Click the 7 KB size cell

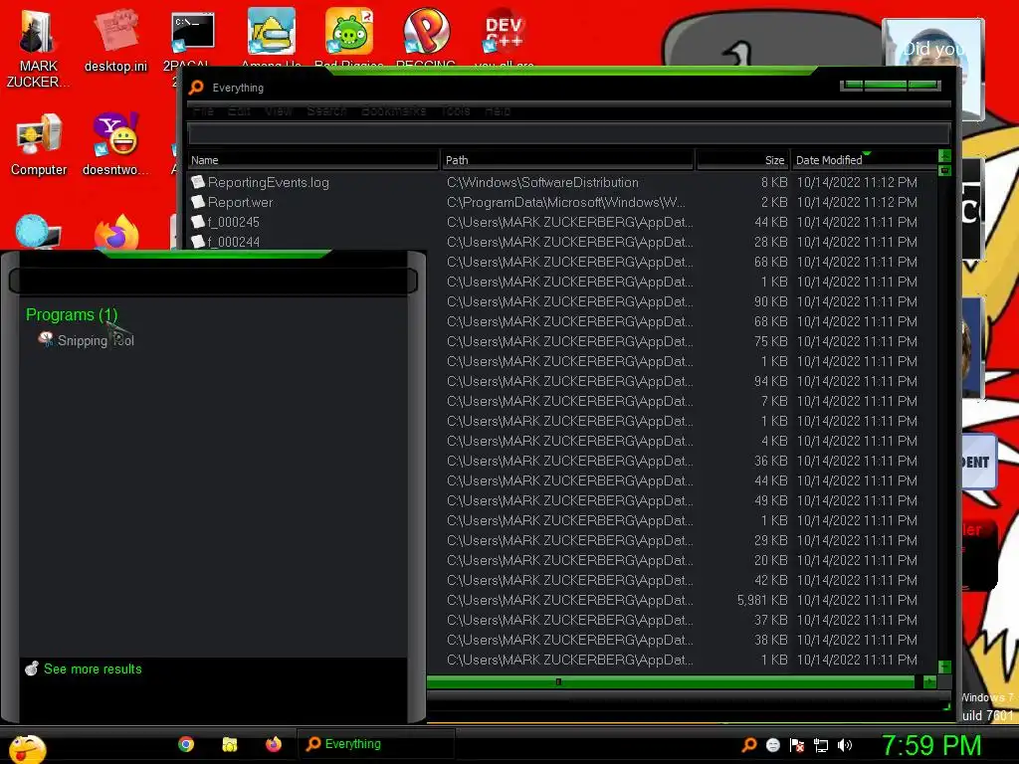pyautogui.click(x=774, y=401)
